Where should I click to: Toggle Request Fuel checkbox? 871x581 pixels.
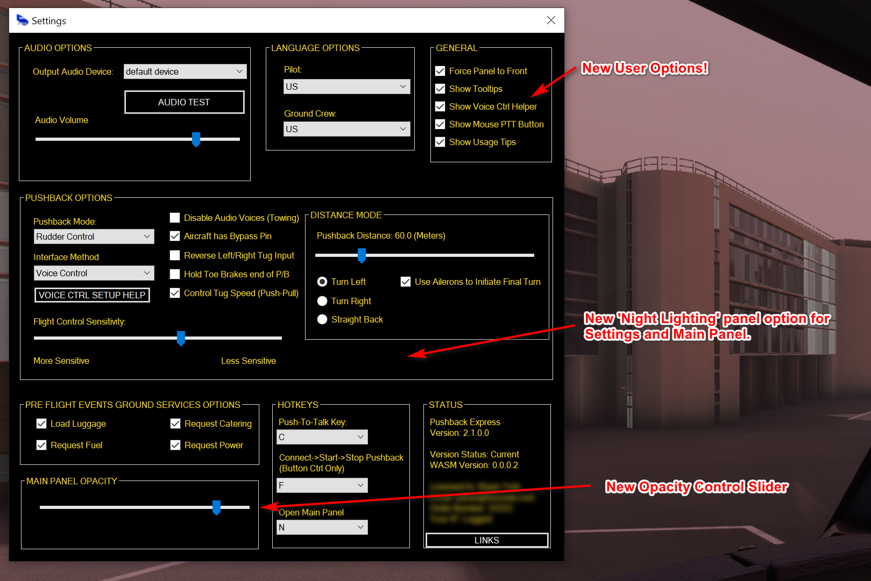(x=41, y=445)
